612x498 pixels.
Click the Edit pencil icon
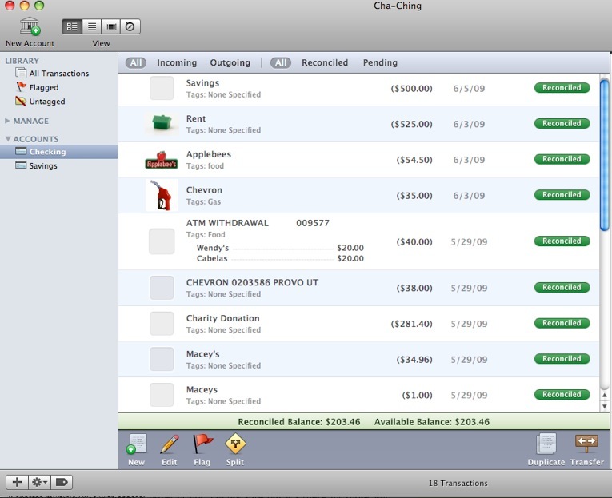(170, 444)
